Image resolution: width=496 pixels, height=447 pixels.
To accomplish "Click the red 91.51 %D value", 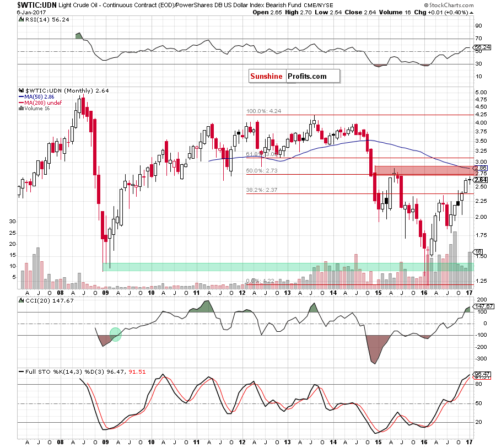I will pos(137,371).
